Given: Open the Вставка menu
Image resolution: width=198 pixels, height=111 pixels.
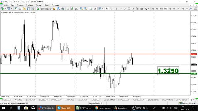Looking at the screenshot, I should pos(20,5).
